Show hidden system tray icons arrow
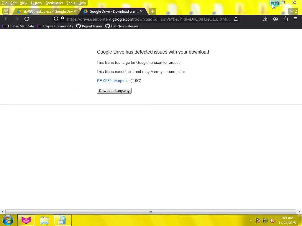 (251, 220)
